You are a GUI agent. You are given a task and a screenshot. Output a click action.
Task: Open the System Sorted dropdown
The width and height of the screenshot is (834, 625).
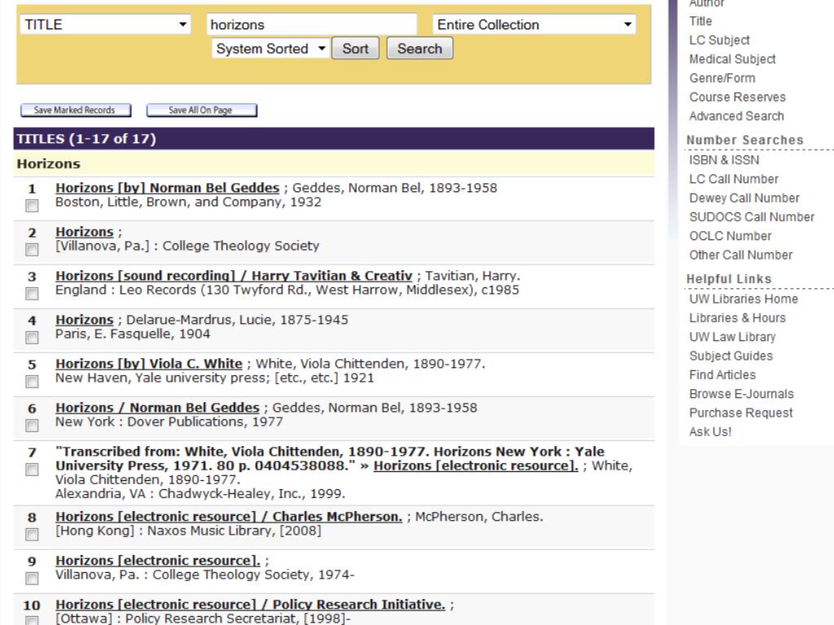tap(270, 48)
